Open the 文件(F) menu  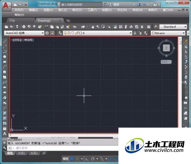point(19,10)
